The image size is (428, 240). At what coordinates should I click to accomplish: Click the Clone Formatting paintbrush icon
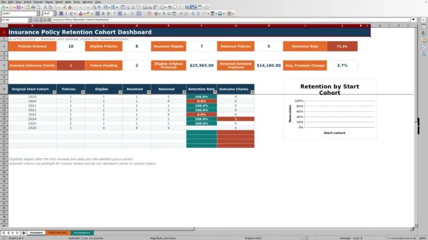pyautogui.click(x=65, y=7)
